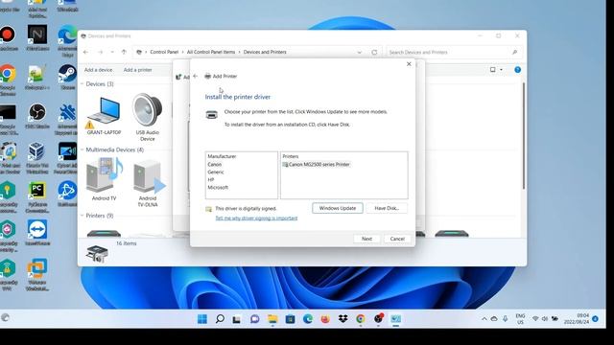The height and width of the screenshot is (345, 614).
Task: Open recent locations dropdown arrow
Action: pos(112,52)
